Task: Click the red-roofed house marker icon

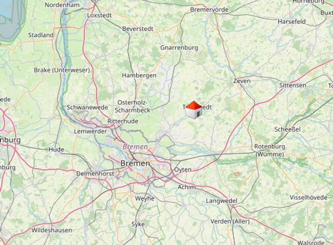Action: [193, 110]
